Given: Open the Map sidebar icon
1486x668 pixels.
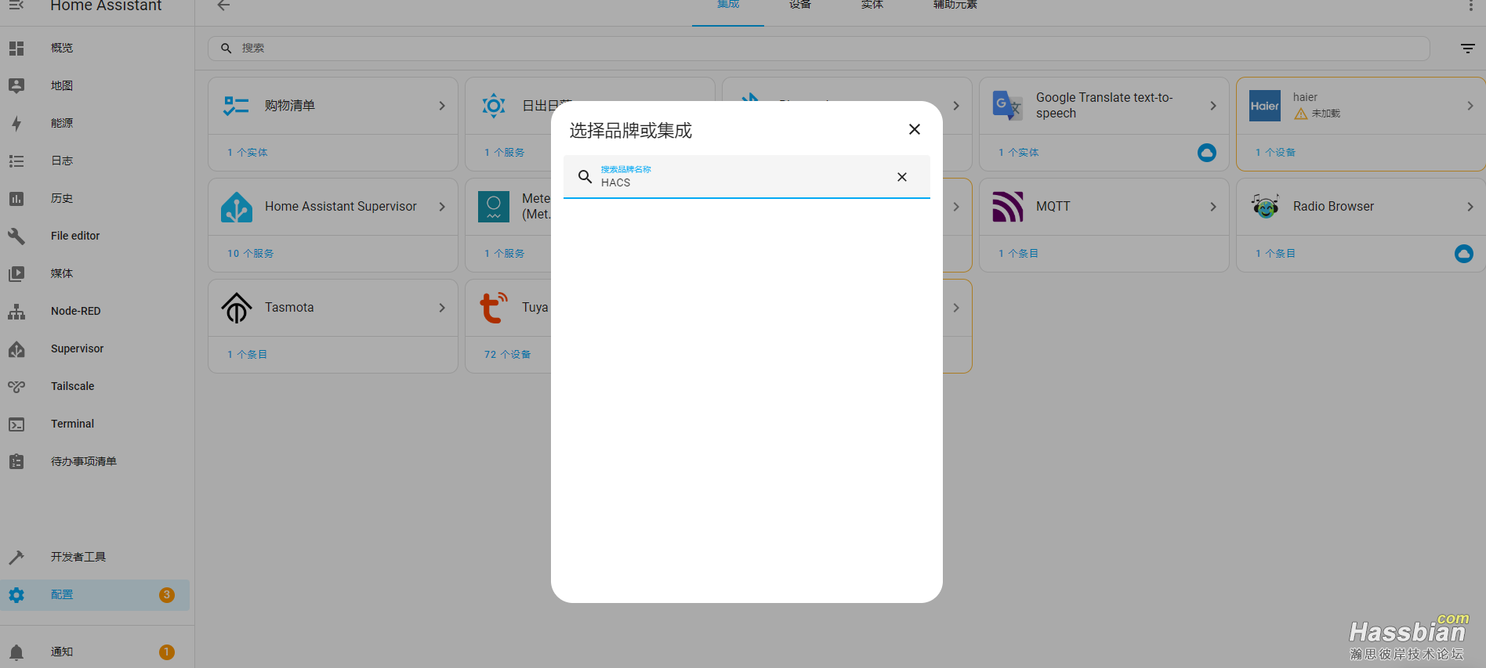Looking at the screenshot, I should tap(16, 86).
